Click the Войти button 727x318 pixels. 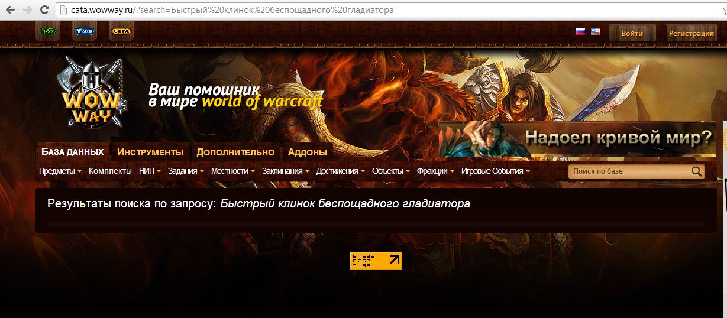[632, 34]
